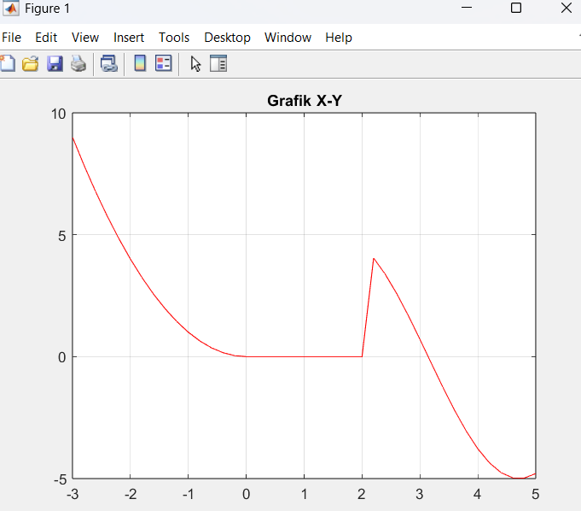
Task: Insert a colorbar using the toolbar icon
Action: [x=140, y=63]
